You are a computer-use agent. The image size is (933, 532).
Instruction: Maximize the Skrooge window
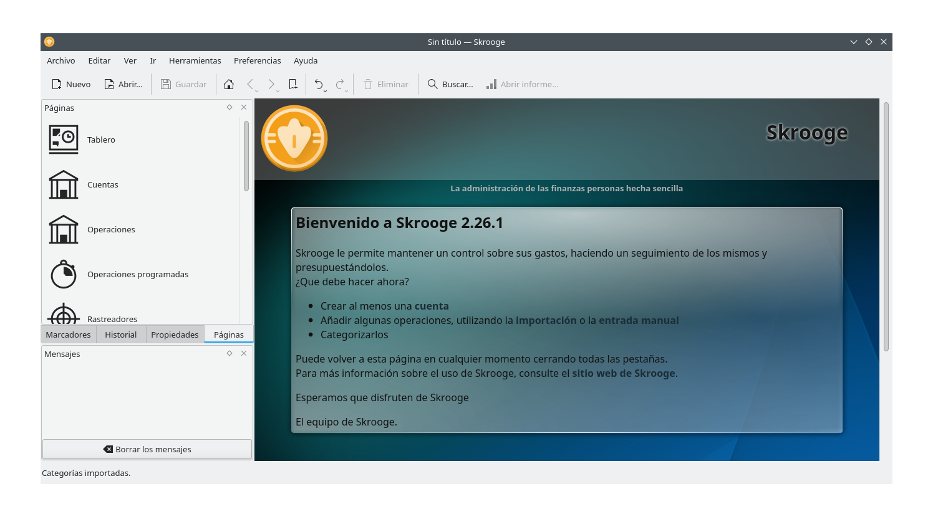[x=869, y=42]
